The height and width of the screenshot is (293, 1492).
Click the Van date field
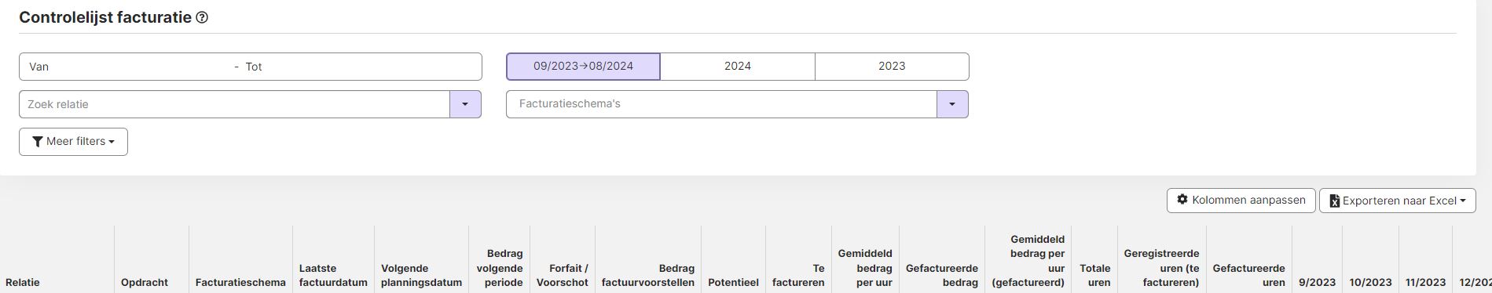126,67
